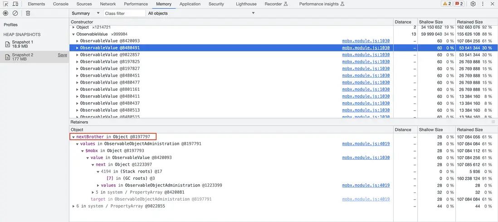
Task: Focus the Class filter input
Action: [x=124, y=13]
